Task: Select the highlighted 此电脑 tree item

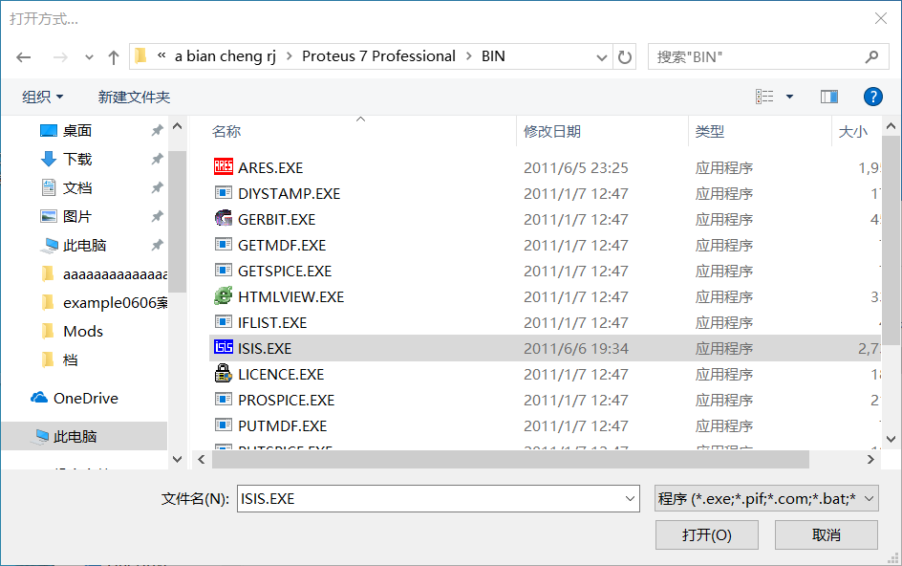Action: [x=84, y=436]
